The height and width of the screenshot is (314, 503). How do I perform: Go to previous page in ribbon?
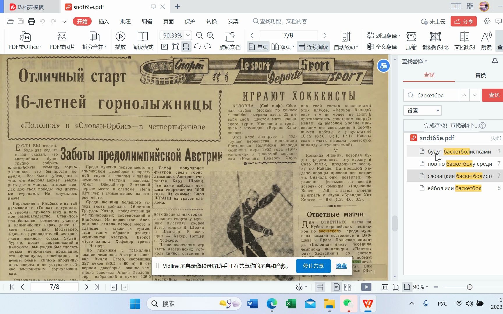pos(252,35)
